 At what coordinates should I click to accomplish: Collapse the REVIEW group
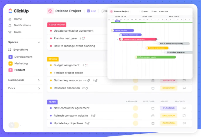click(53, 59)
